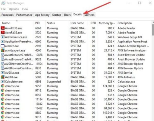
Task: Click the vertical scrollbar thumb
Action: point(153,30)
